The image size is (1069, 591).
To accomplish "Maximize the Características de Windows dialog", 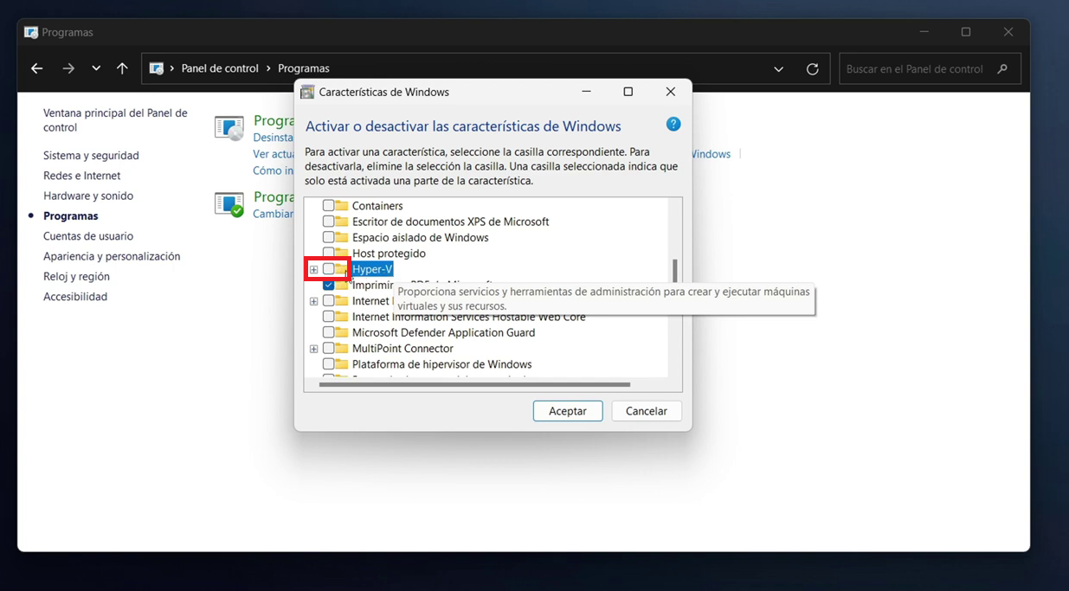I will point(628,92).
